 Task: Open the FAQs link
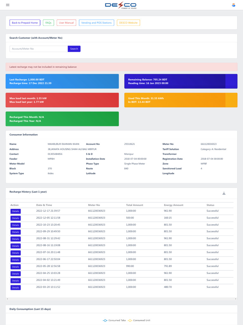coord(48,23)
